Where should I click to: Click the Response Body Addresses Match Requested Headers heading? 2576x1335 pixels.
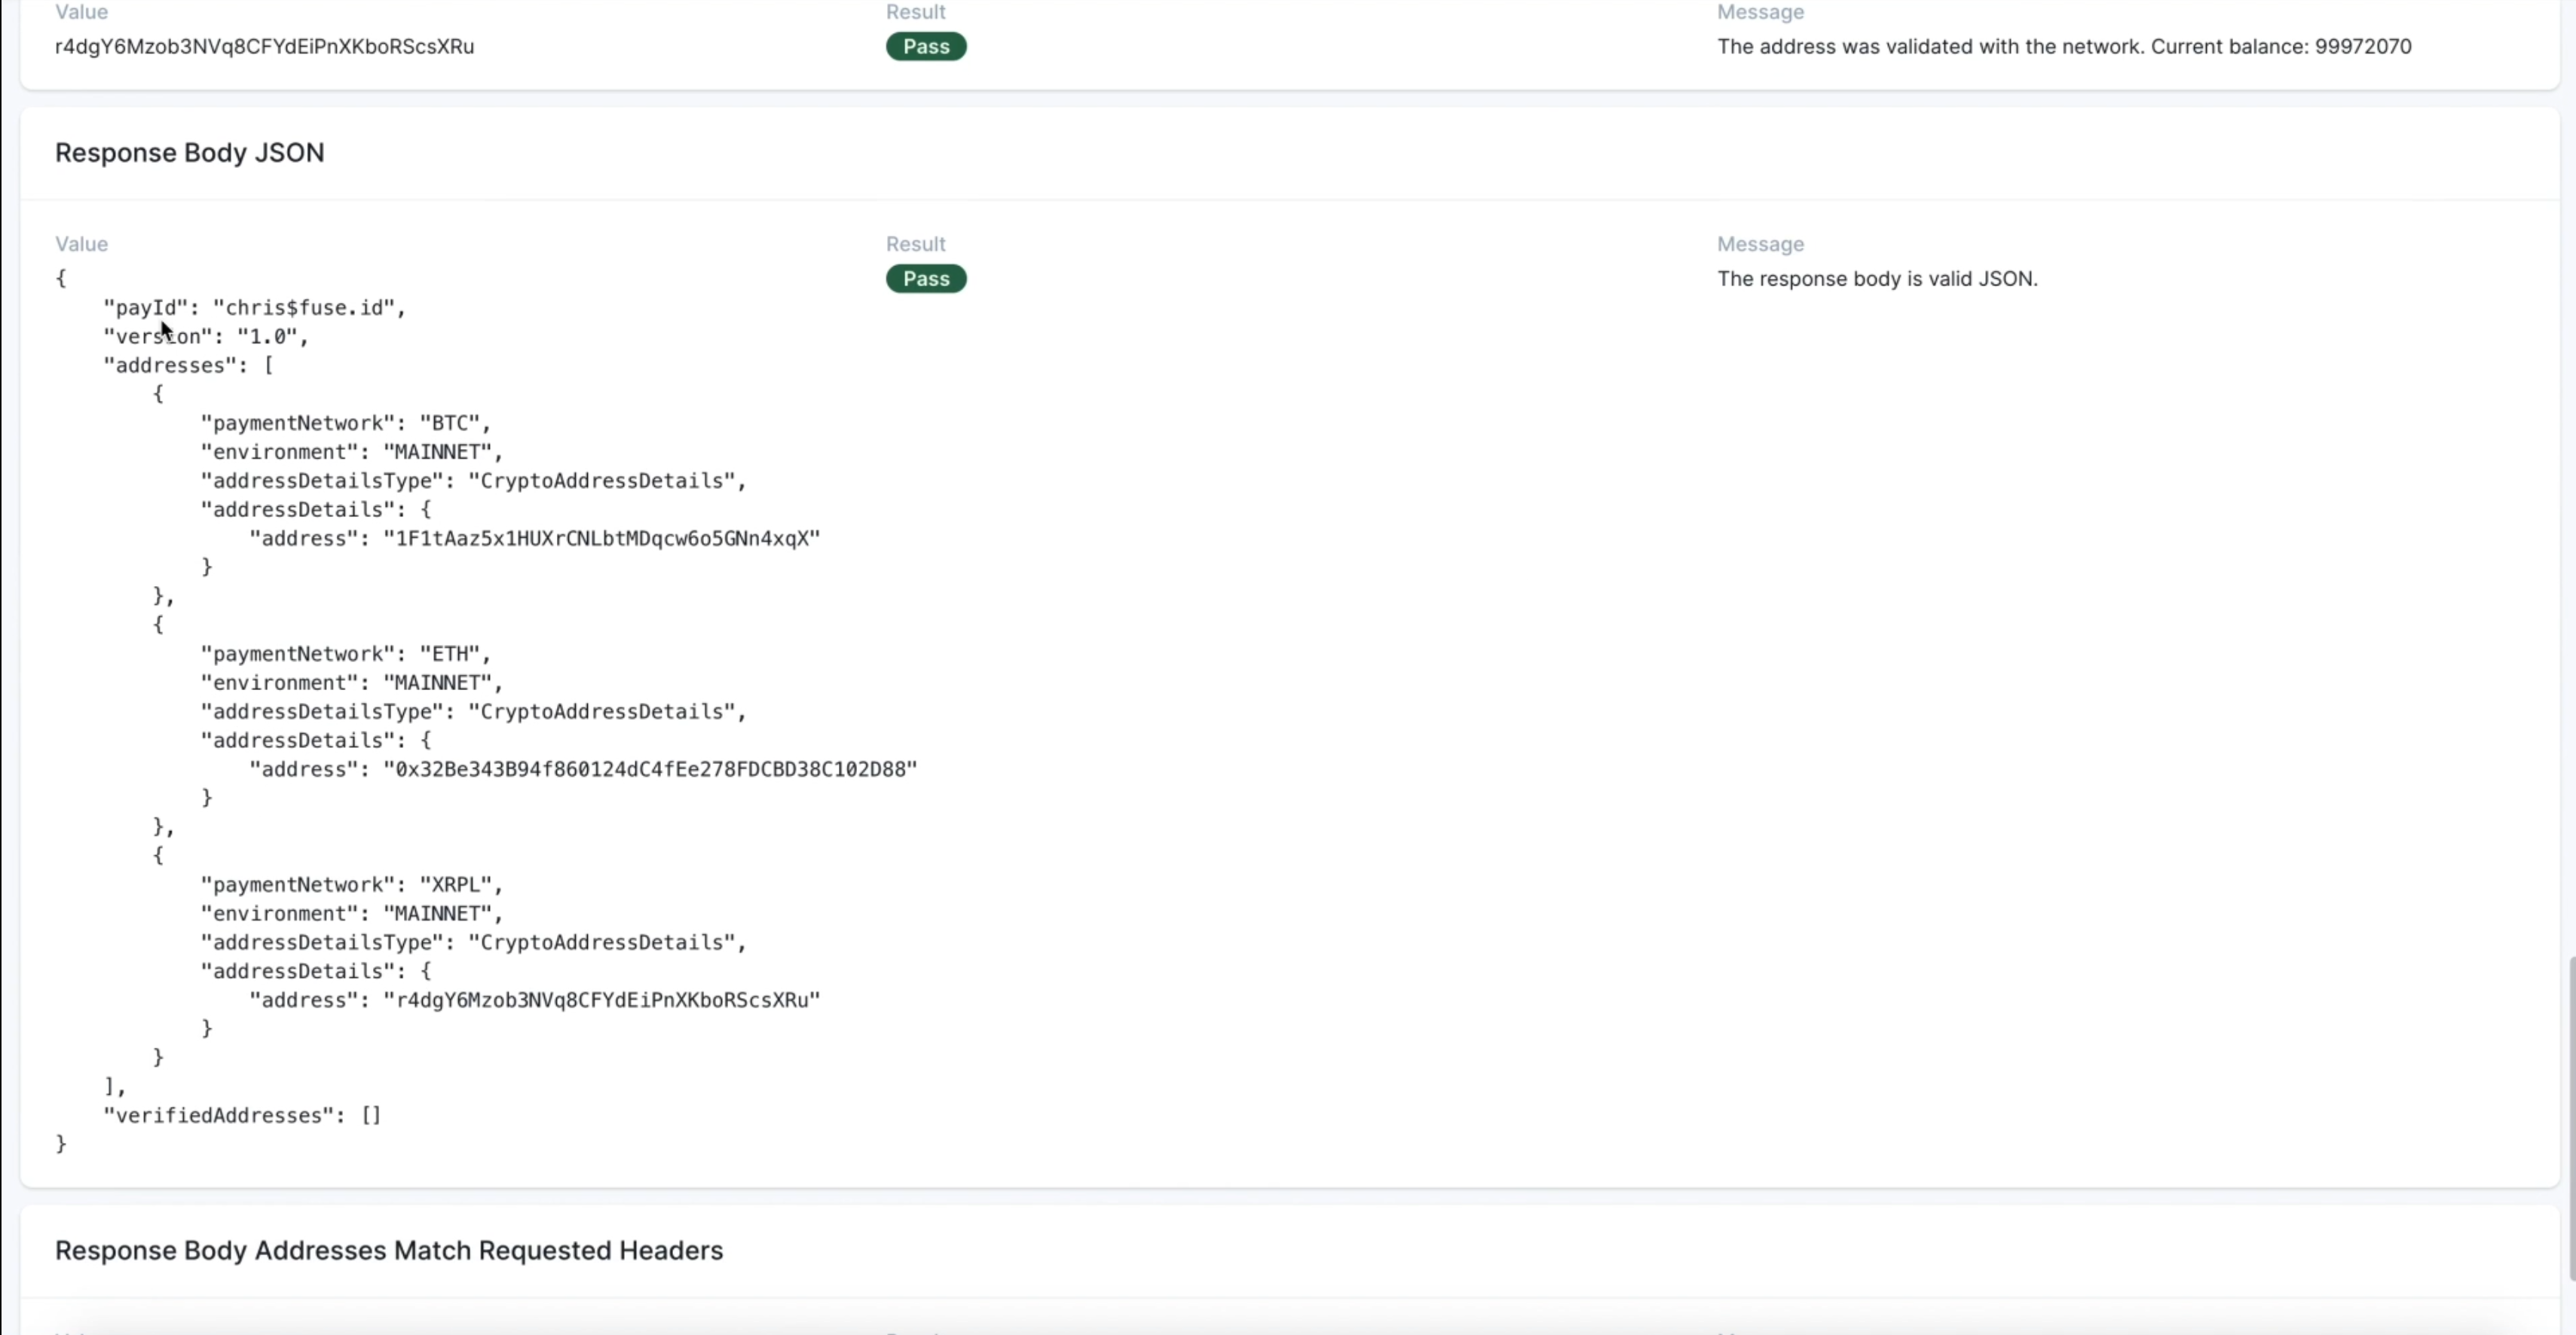(388, 1251)
